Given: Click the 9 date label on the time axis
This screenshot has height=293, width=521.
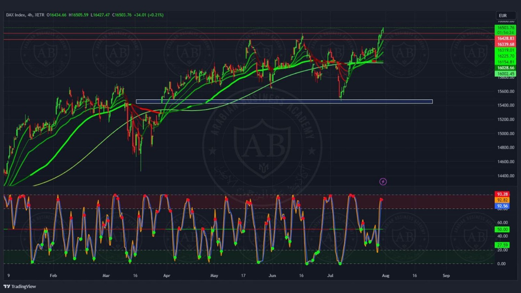Looking at the screenshot, I should (x=9, y=276).
